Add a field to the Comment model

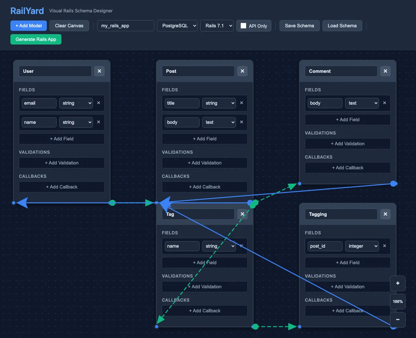pos(348,120)
